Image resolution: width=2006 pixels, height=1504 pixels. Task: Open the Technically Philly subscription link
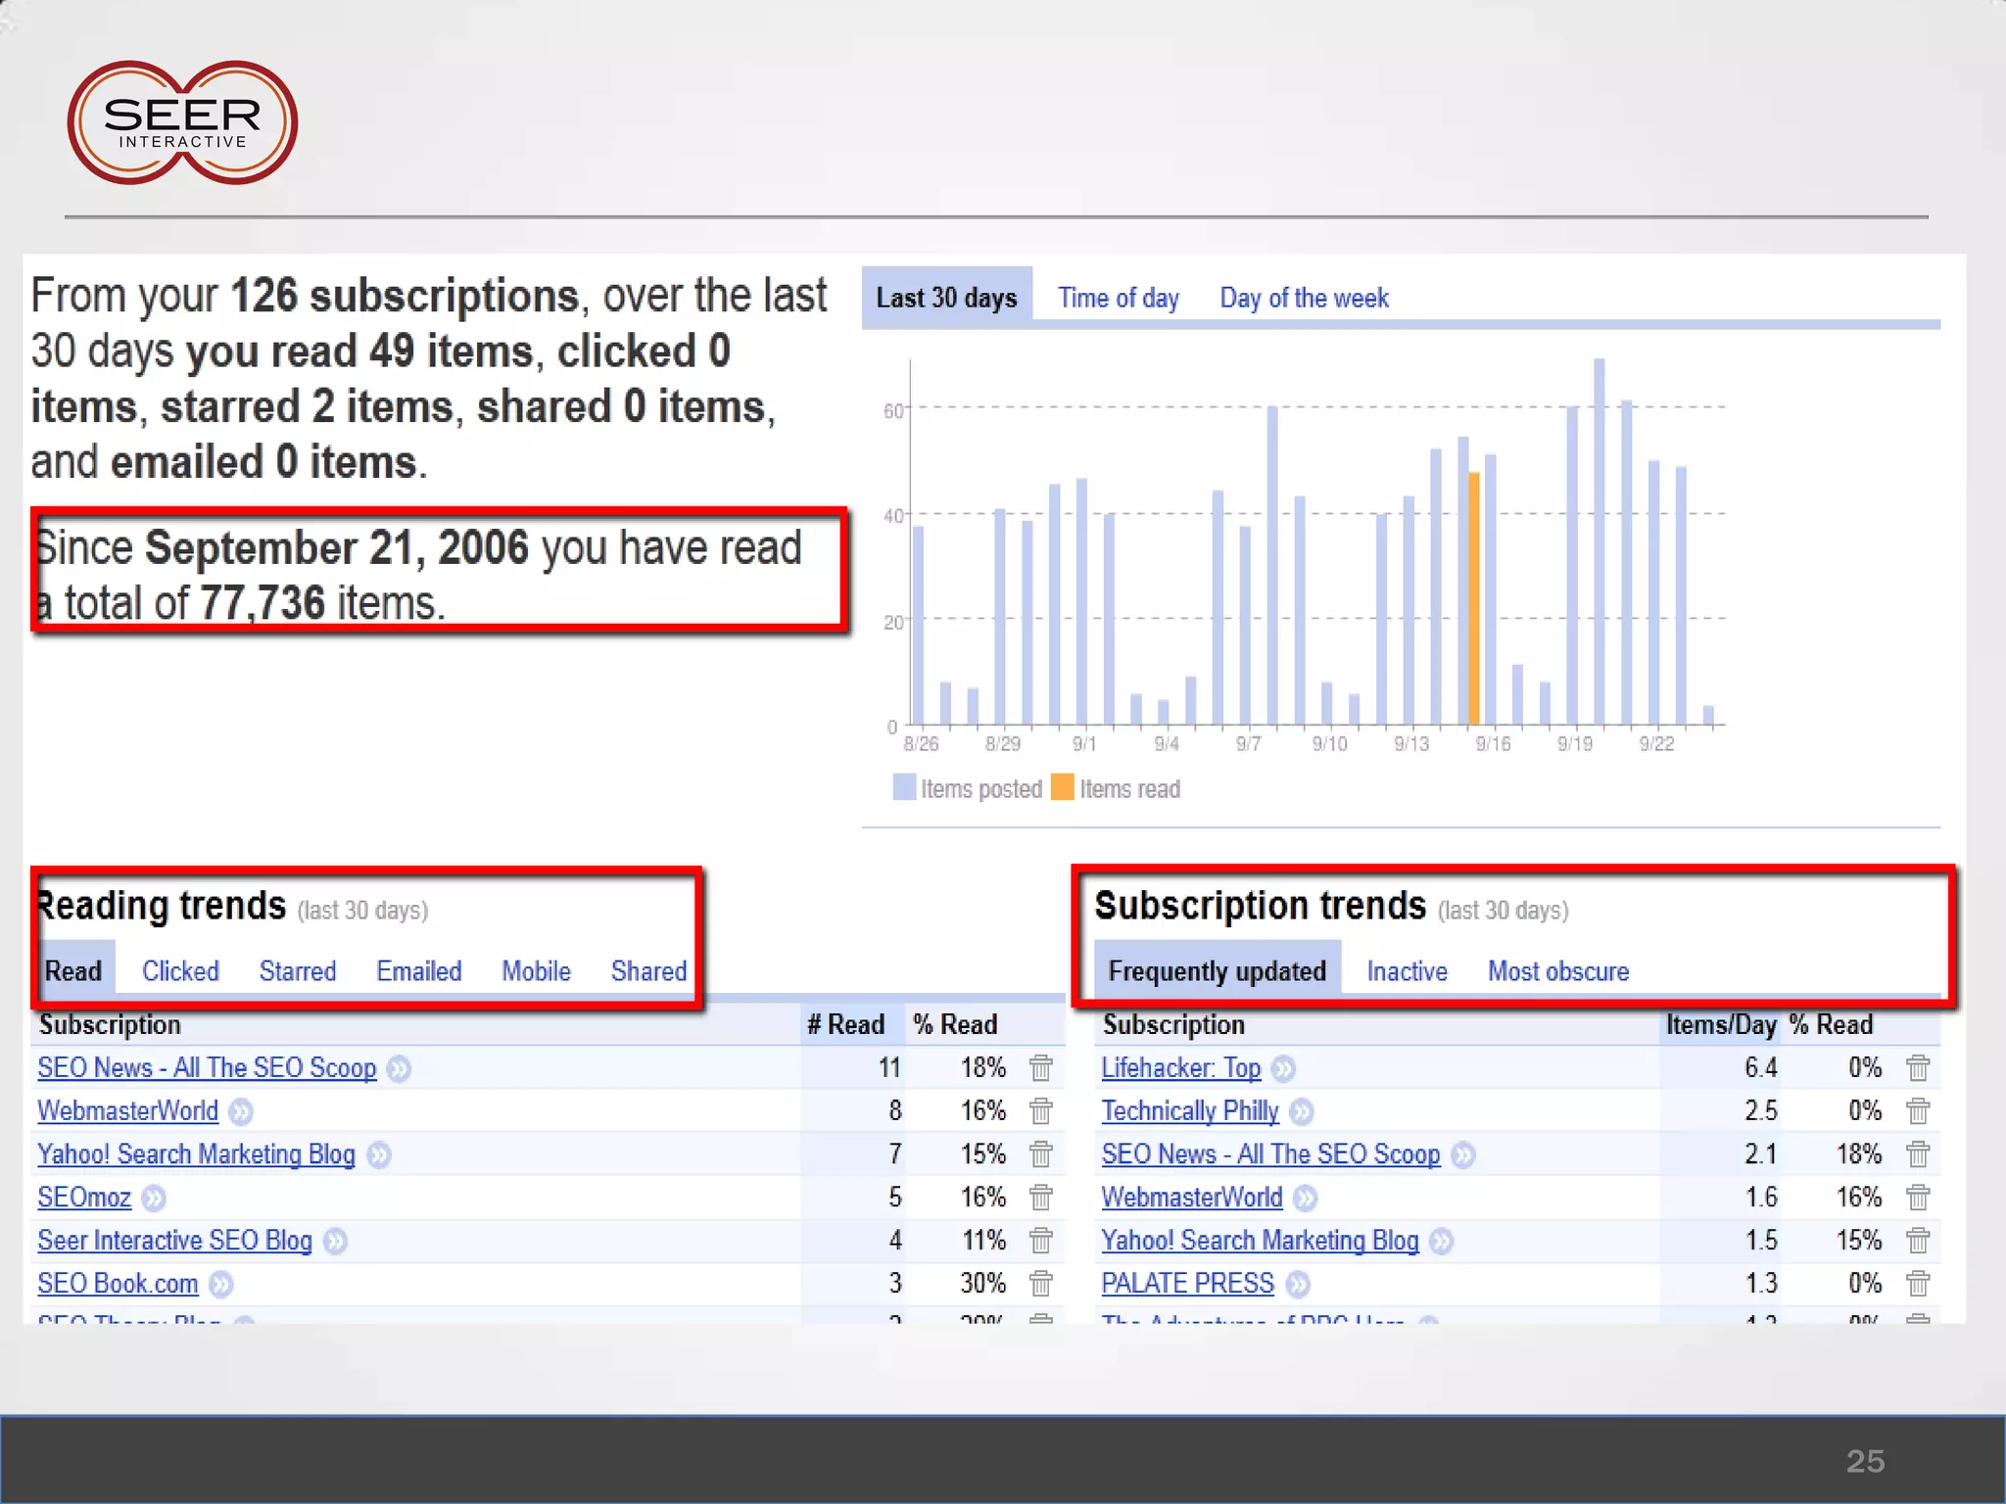1189,1110
